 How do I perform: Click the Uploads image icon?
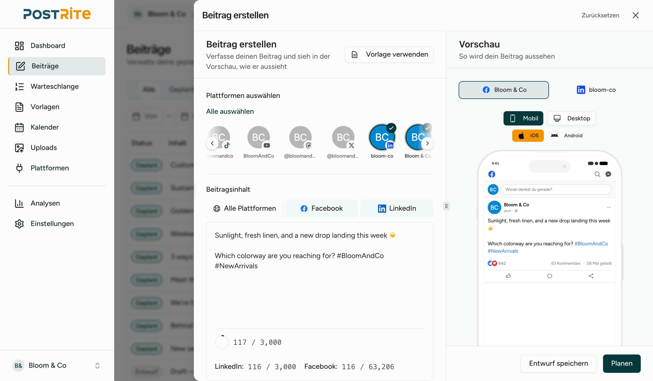[19, 148]
